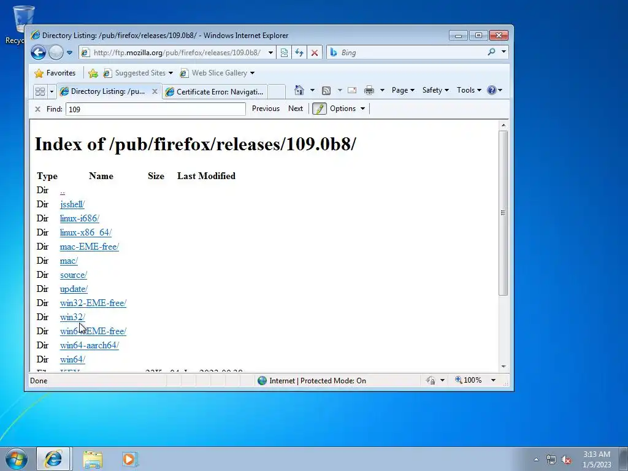Viewport: 628px width, 471px height.
Task: Click Add to Favorites Bar icon
Action: coord(93,73)
